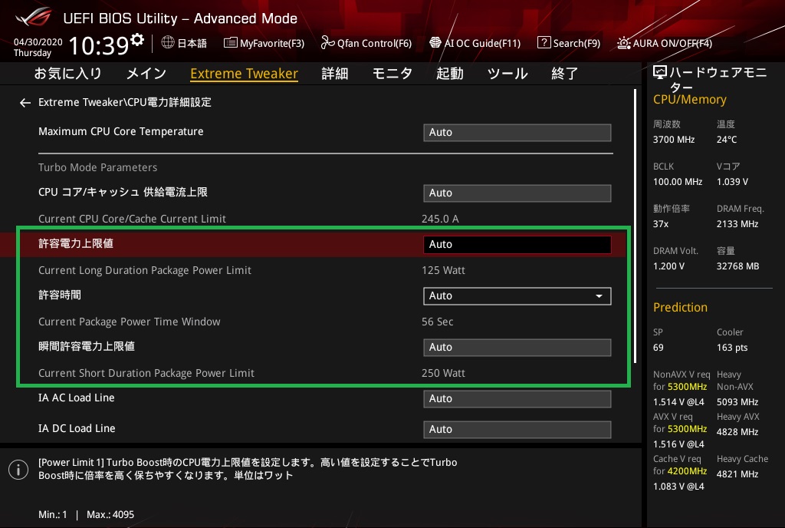Click the AI OC Guide chip icon
This screenshot has height=528, width=785.
click(x=435, y=42)
